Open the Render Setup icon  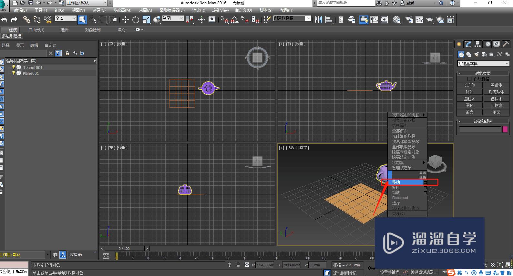[x=409, y=20]
